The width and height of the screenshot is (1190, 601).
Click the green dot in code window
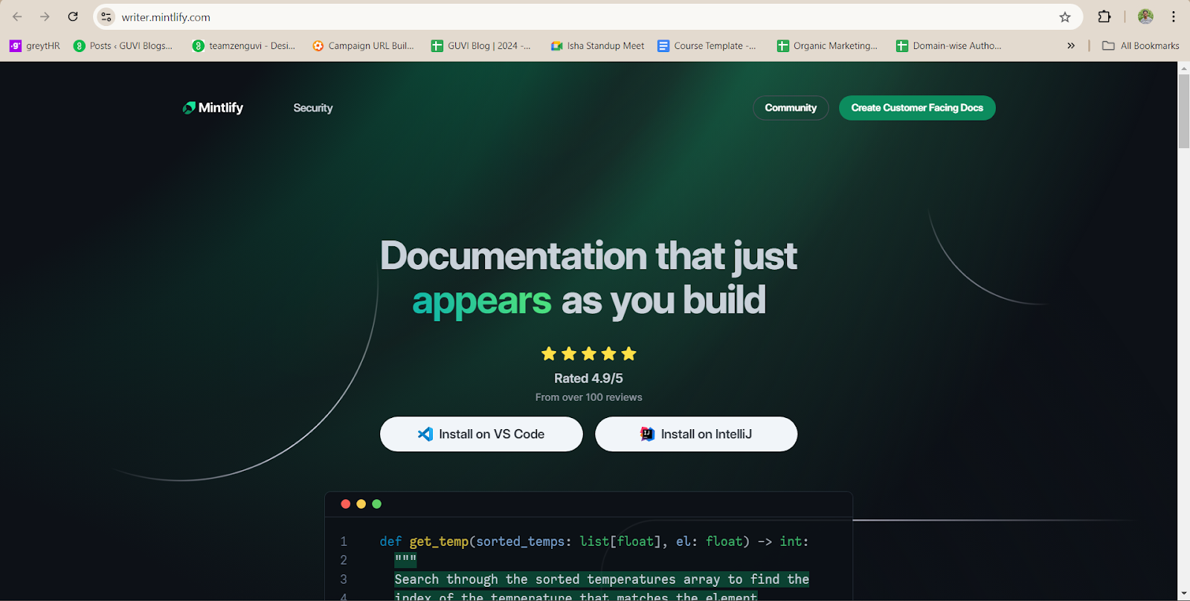click(x=376, y=504)
